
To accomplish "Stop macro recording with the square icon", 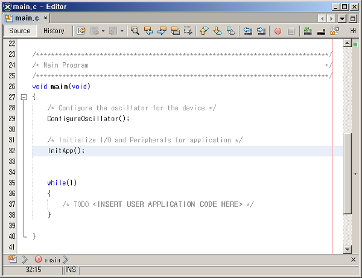I will click(291, 31).
